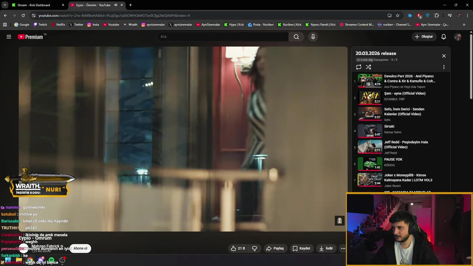This screenshot has width=473, height=266.
Task: Share the video via Paylaş
Action: click(x=275, y=248)
